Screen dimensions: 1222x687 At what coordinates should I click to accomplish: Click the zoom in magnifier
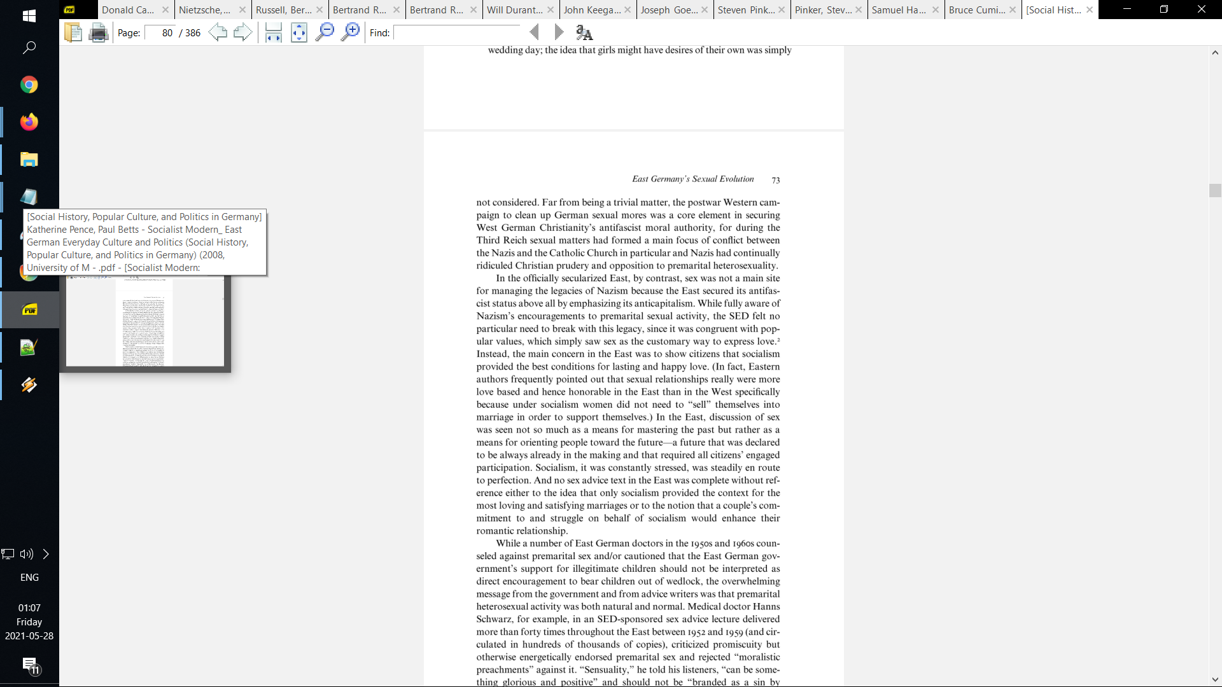tap(350, 32)
